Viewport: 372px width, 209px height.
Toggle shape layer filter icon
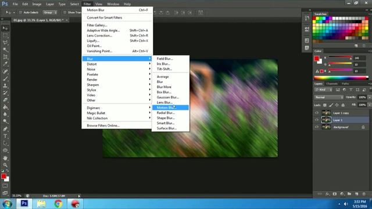tap(357, 90)
